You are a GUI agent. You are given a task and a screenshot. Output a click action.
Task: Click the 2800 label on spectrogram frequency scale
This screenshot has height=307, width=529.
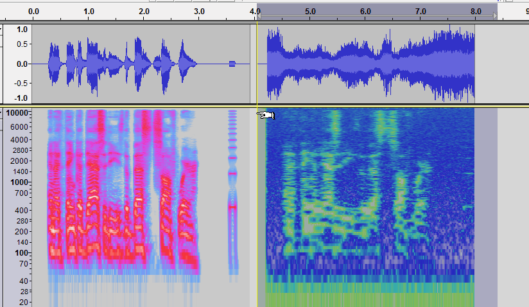point(19,150)
